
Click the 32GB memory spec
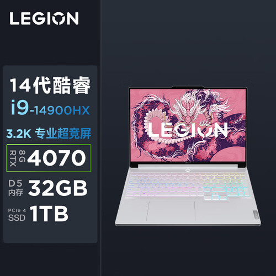[x=58, y=188]
